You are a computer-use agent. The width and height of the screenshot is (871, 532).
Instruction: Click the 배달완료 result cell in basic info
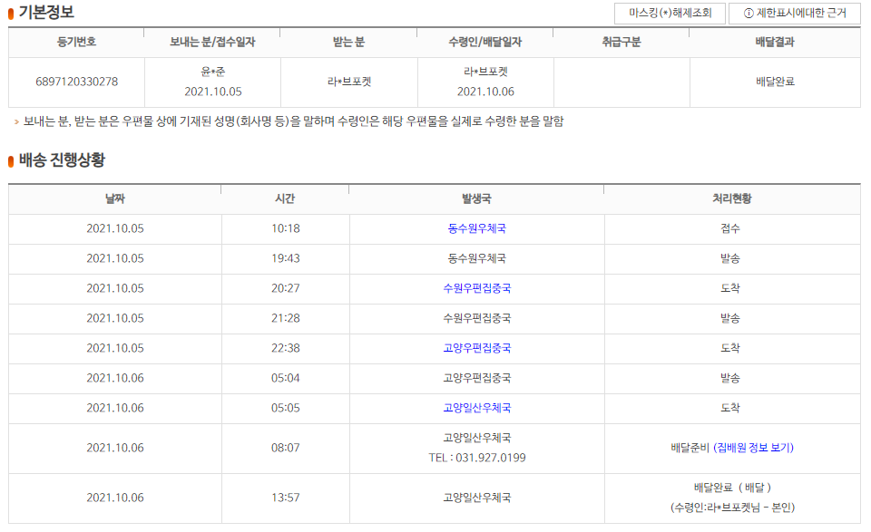pyautogui.click(x=775, y=82)
